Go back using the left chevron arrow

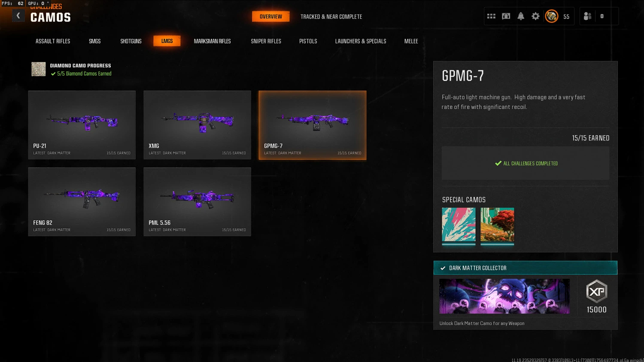coord(18,16)
